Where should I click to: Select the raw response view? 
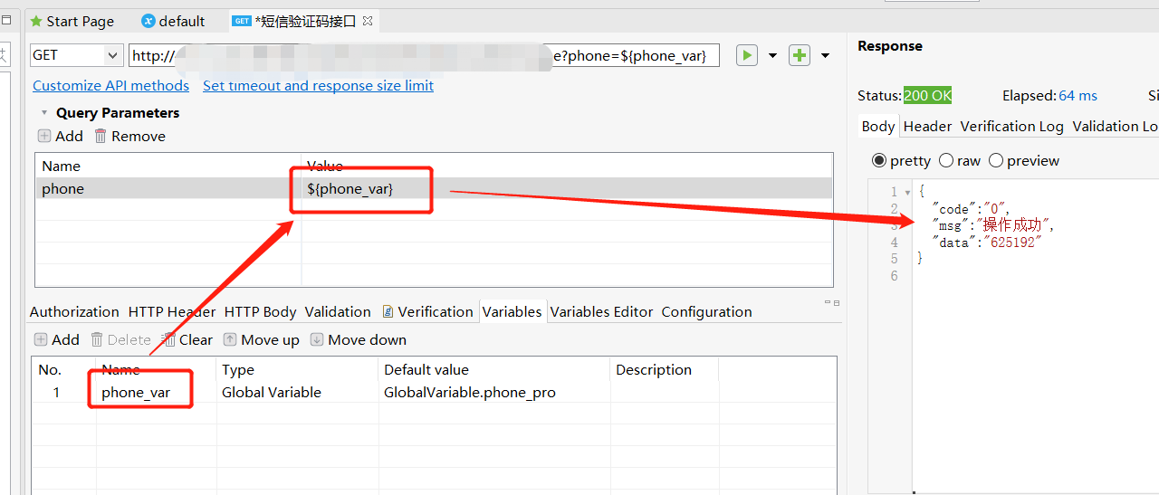[x=946, y=161]
